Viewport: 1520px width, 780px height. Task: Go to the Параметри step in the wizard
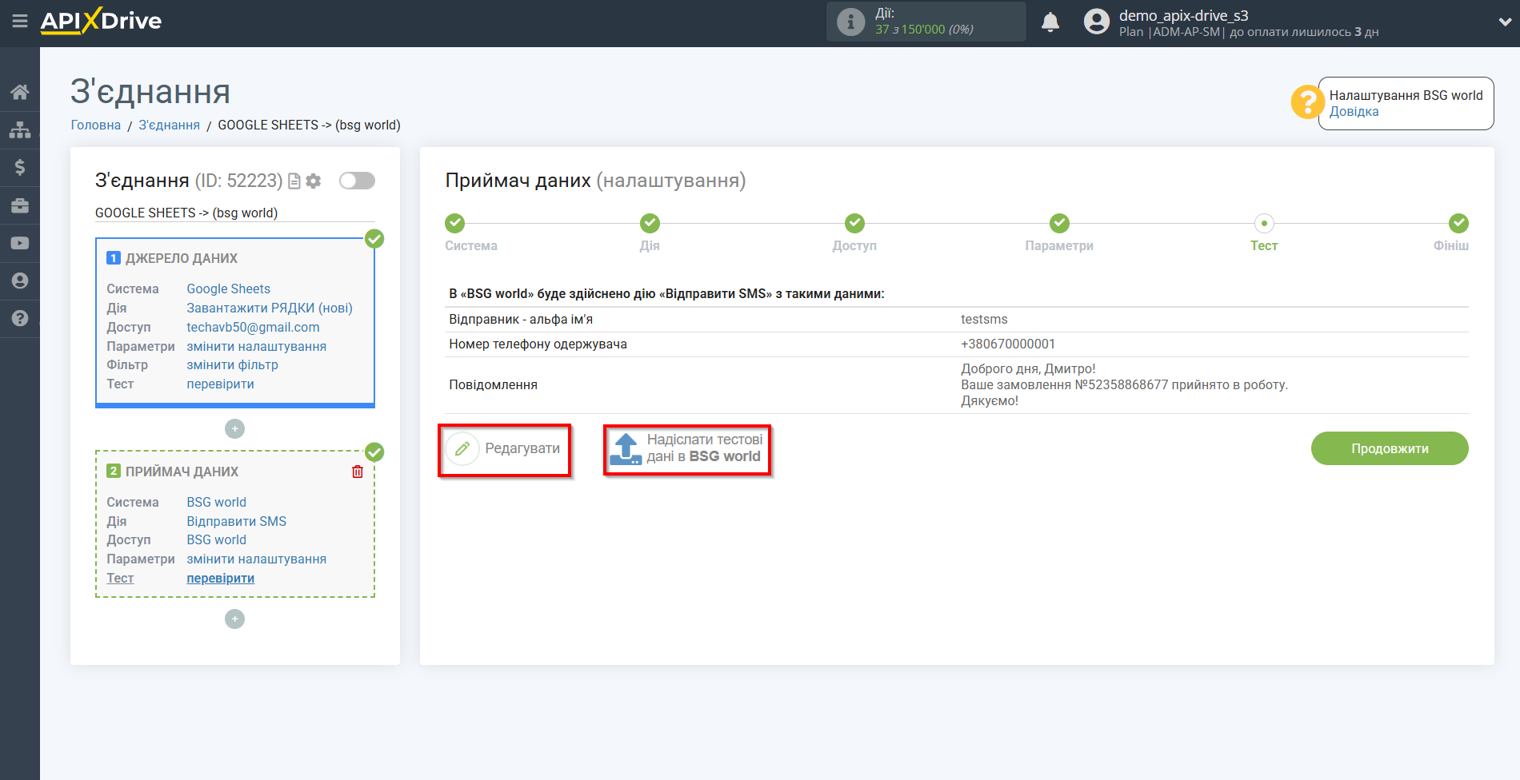pos(1058,224)
